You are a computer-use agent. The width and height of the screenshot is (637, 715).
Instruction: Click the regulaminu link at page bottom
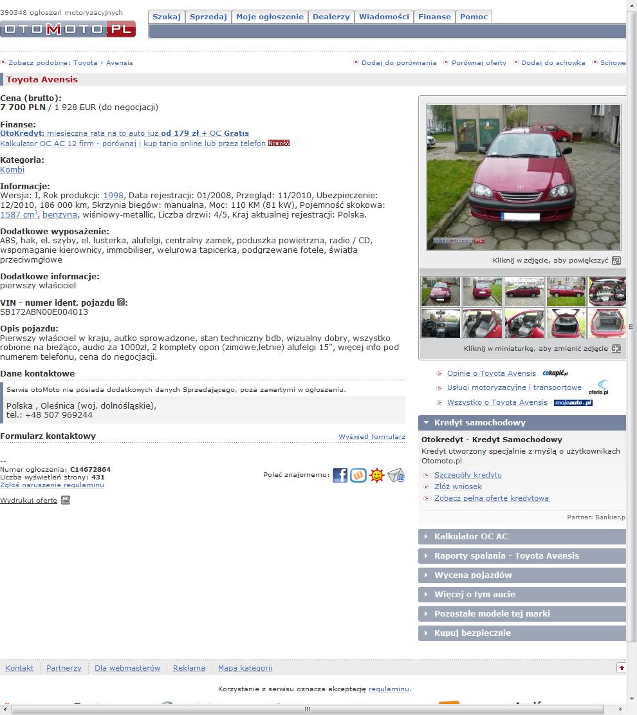(x=389, y=689)
